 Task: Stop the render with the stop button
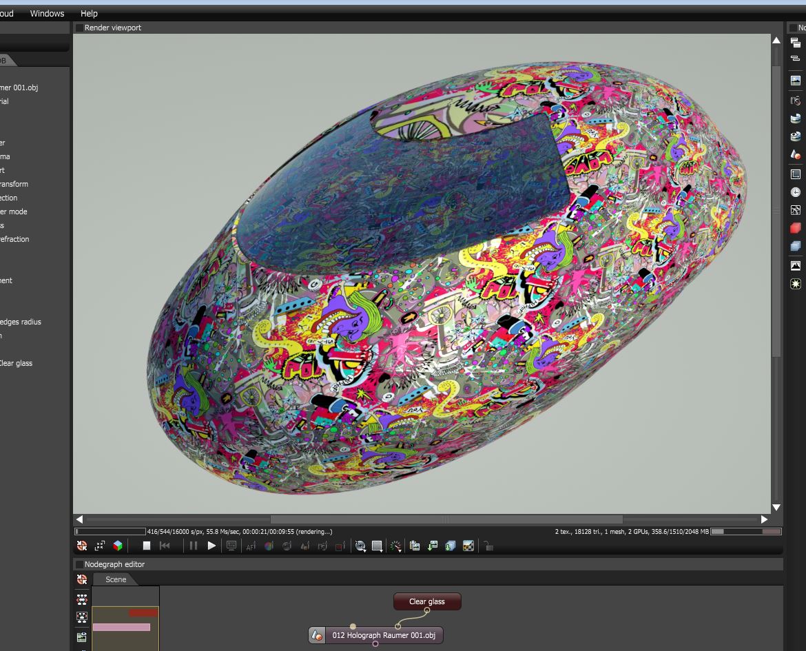[147, 546]
